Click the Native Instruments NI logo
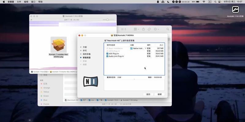 click(x=91, y=81)
